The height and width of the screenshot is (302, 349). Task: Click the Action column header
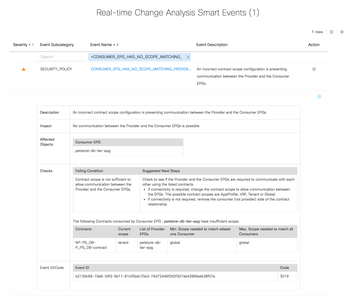pyautogui.click(x=314, y=45)
